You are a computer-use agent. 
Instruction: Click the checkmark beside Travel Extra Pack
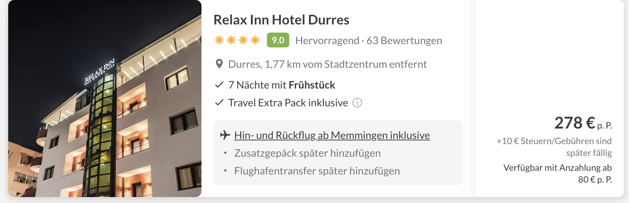click(219, 103)
